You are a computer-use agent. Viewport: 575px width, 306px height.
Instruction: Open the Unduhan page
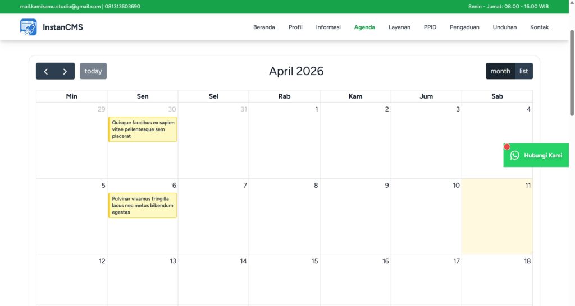pyautogui.click(x=505, y=27)
